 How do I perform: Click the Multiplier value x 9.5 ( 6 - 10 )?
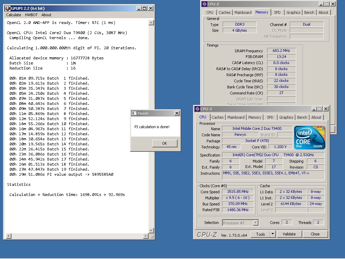point(238,198)
